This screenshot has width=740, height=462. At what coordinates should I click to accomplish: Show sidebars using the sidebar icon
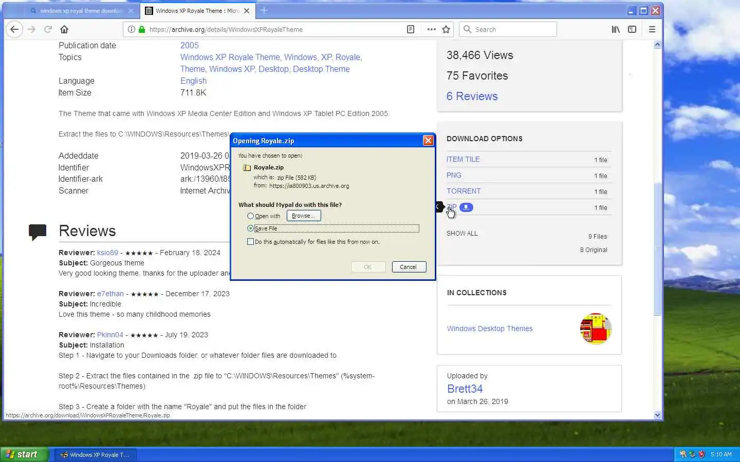[x=632, y=29]
